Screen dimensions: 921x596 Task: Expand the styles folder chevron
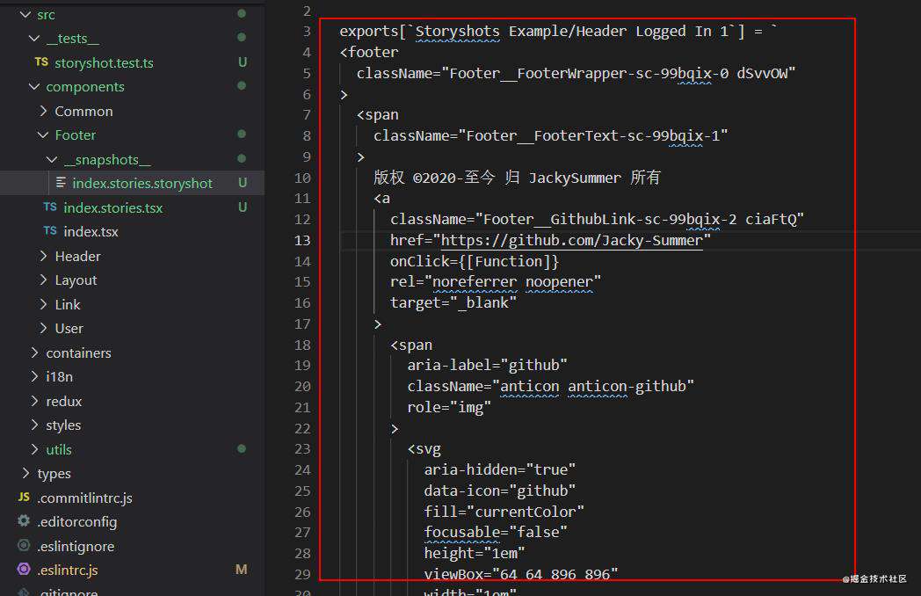34,425
